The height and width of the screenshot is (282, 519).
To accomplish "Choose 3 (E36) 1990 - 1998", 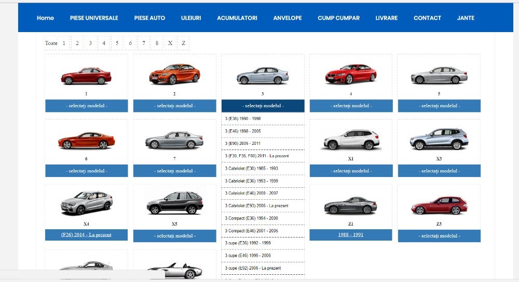I will point(263,118).
